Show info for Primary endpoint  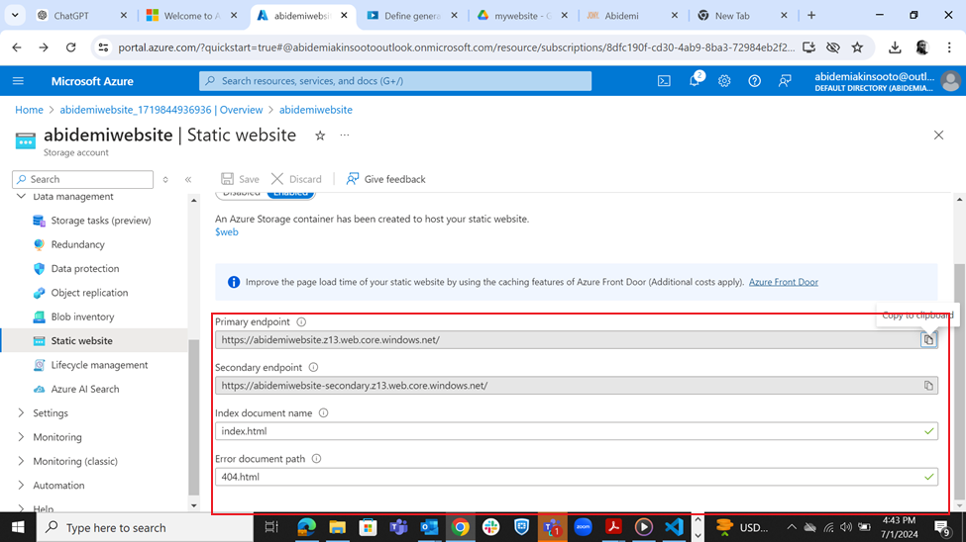coord(301,321)
